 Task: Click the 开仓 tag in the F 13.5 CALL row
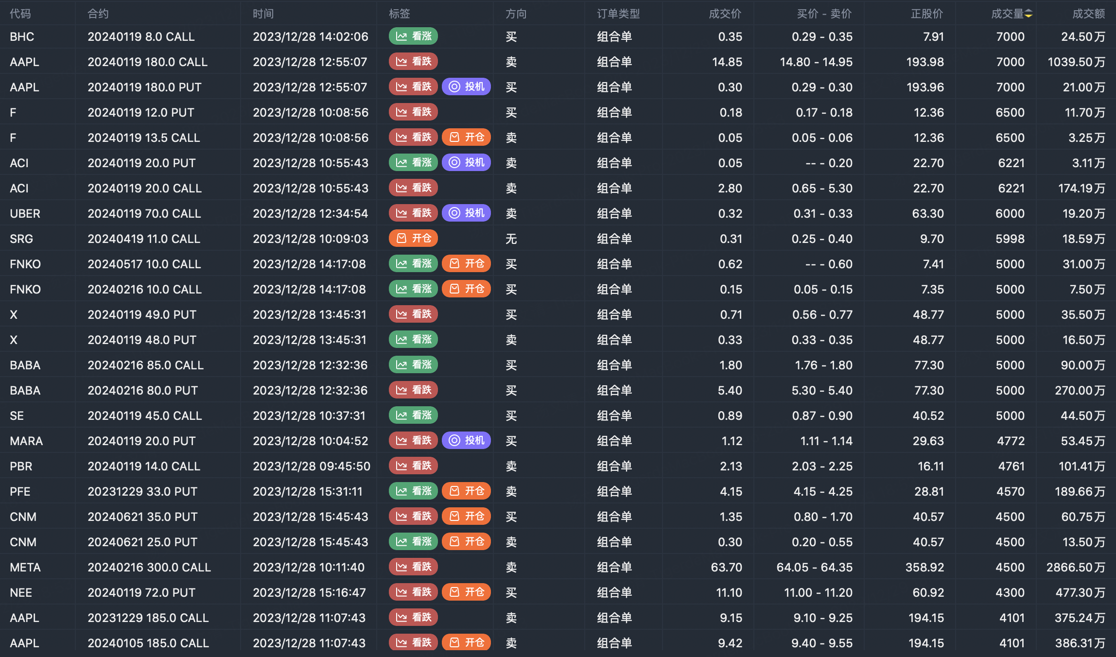pyautogui.click(x=466, y=138)
